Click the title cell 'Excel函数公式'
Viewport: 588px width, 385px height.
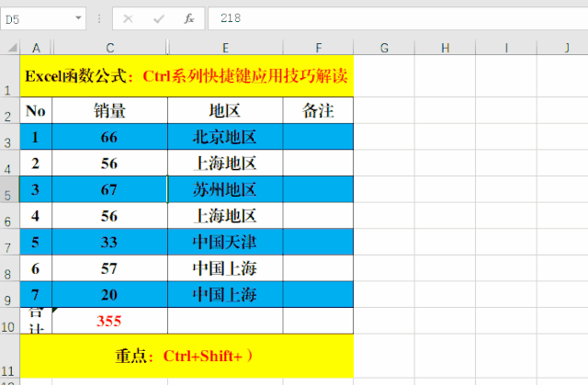click(x=187, y=76)
